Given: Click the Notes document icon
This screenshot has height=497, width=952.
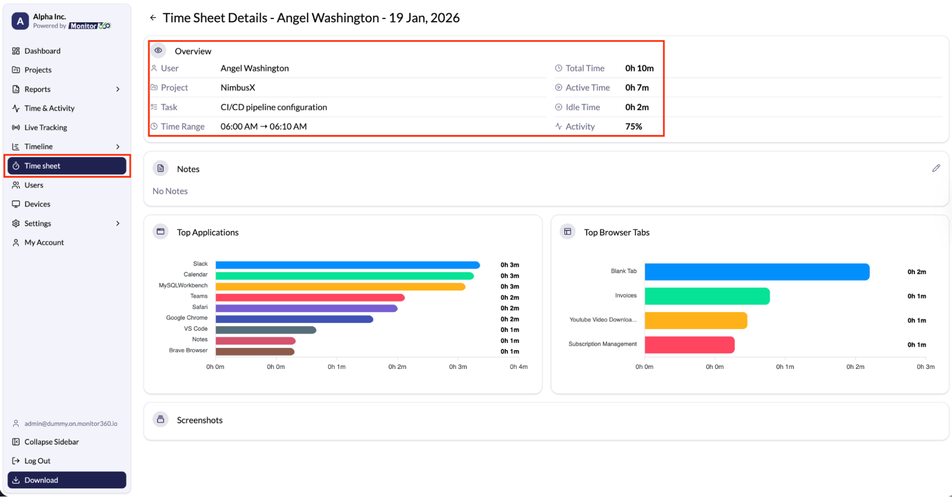Looking at the screenshot, I should 160,169.
